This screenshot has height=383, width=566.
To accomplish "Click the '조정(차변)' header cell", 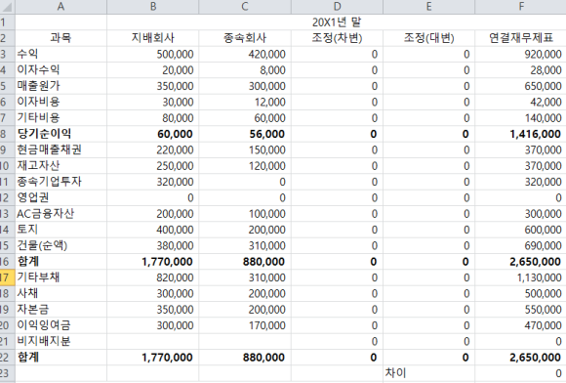I will point(337,38).
